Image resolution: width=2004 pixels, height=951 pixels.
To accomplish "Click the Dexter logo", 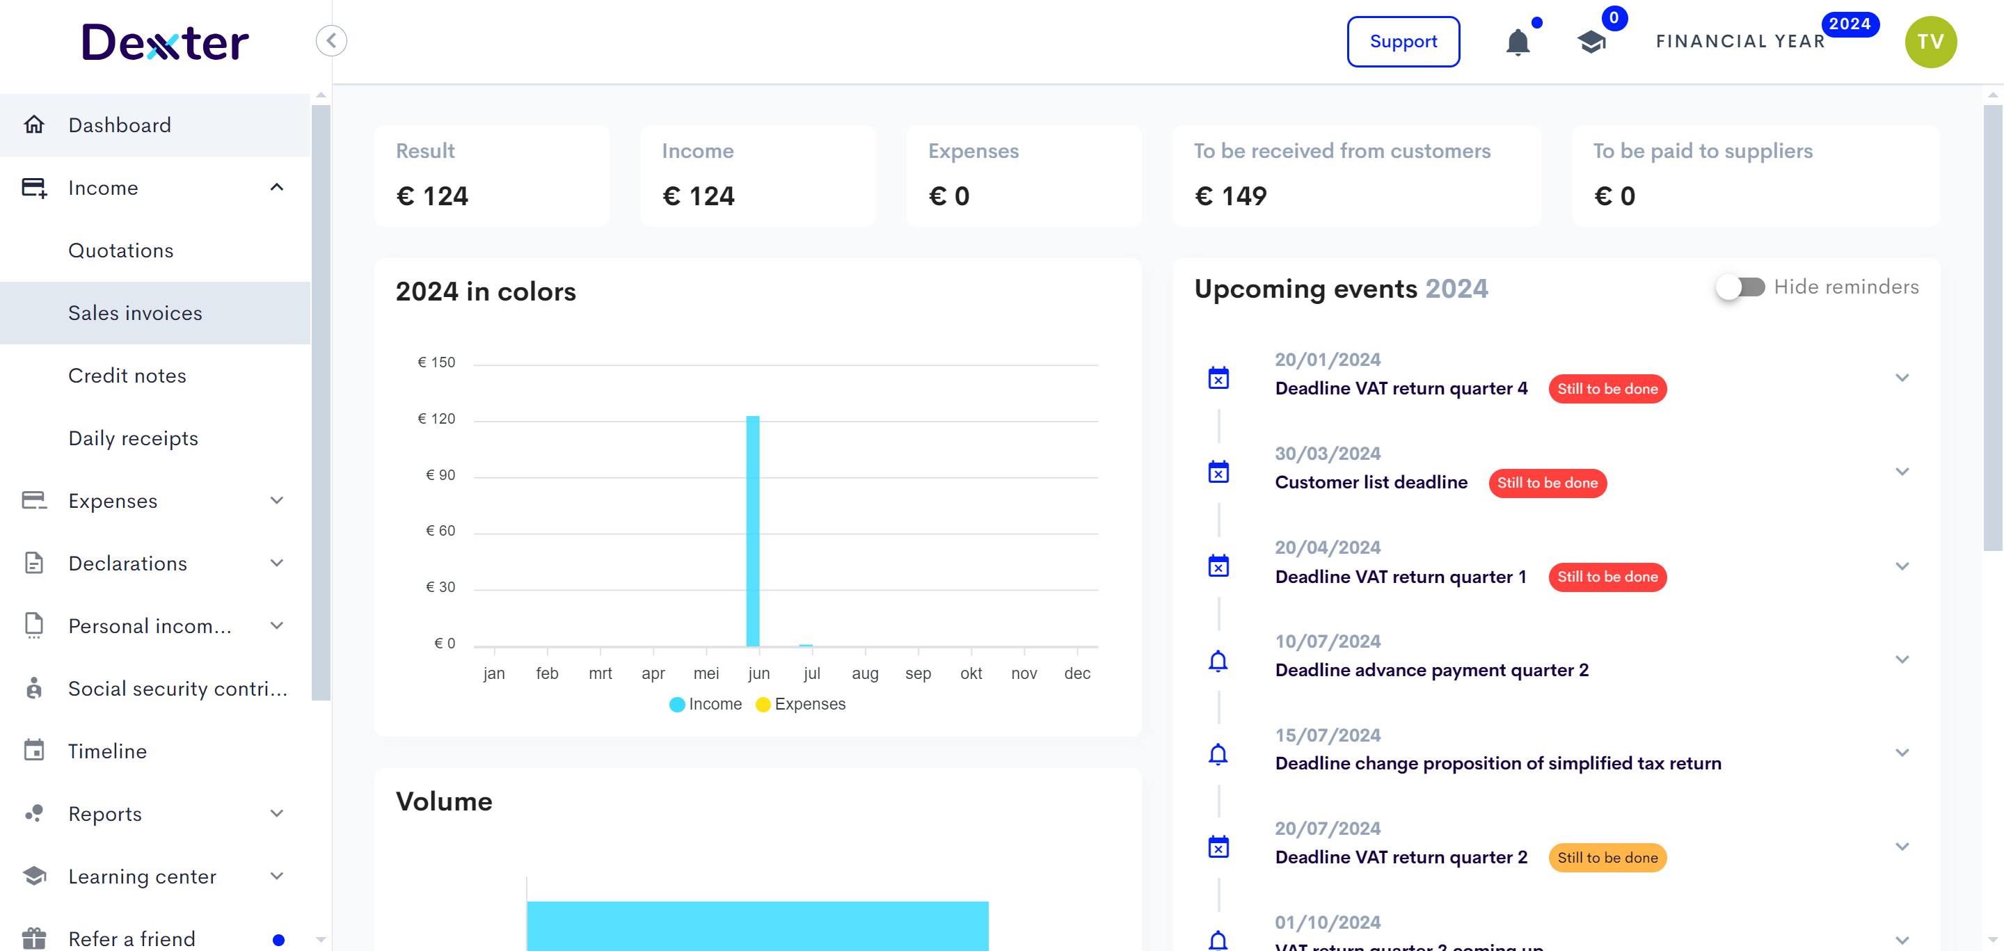I will click(165, 42).
